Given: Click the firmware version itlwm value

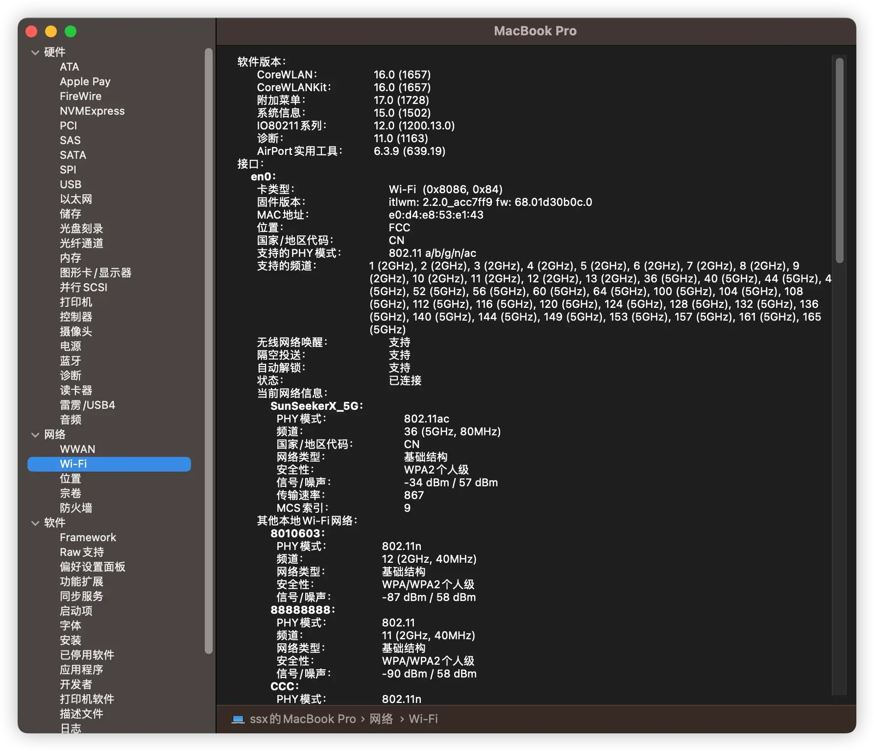Looking at the screenshot, I should click(490, 202).
